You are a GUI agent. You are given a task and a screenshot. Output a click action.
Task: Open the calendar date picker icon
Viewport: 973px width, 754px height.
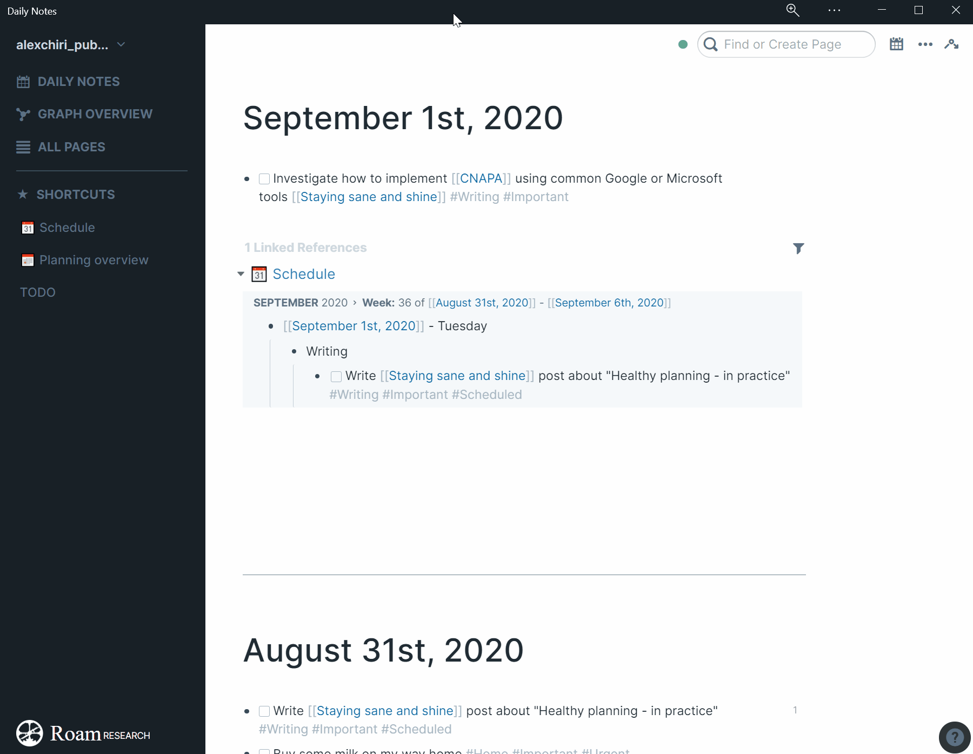(x=896, y=44)
